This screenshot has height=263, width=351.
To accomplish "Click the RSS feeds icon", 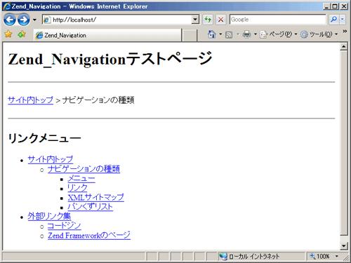I will coord(229,34).
